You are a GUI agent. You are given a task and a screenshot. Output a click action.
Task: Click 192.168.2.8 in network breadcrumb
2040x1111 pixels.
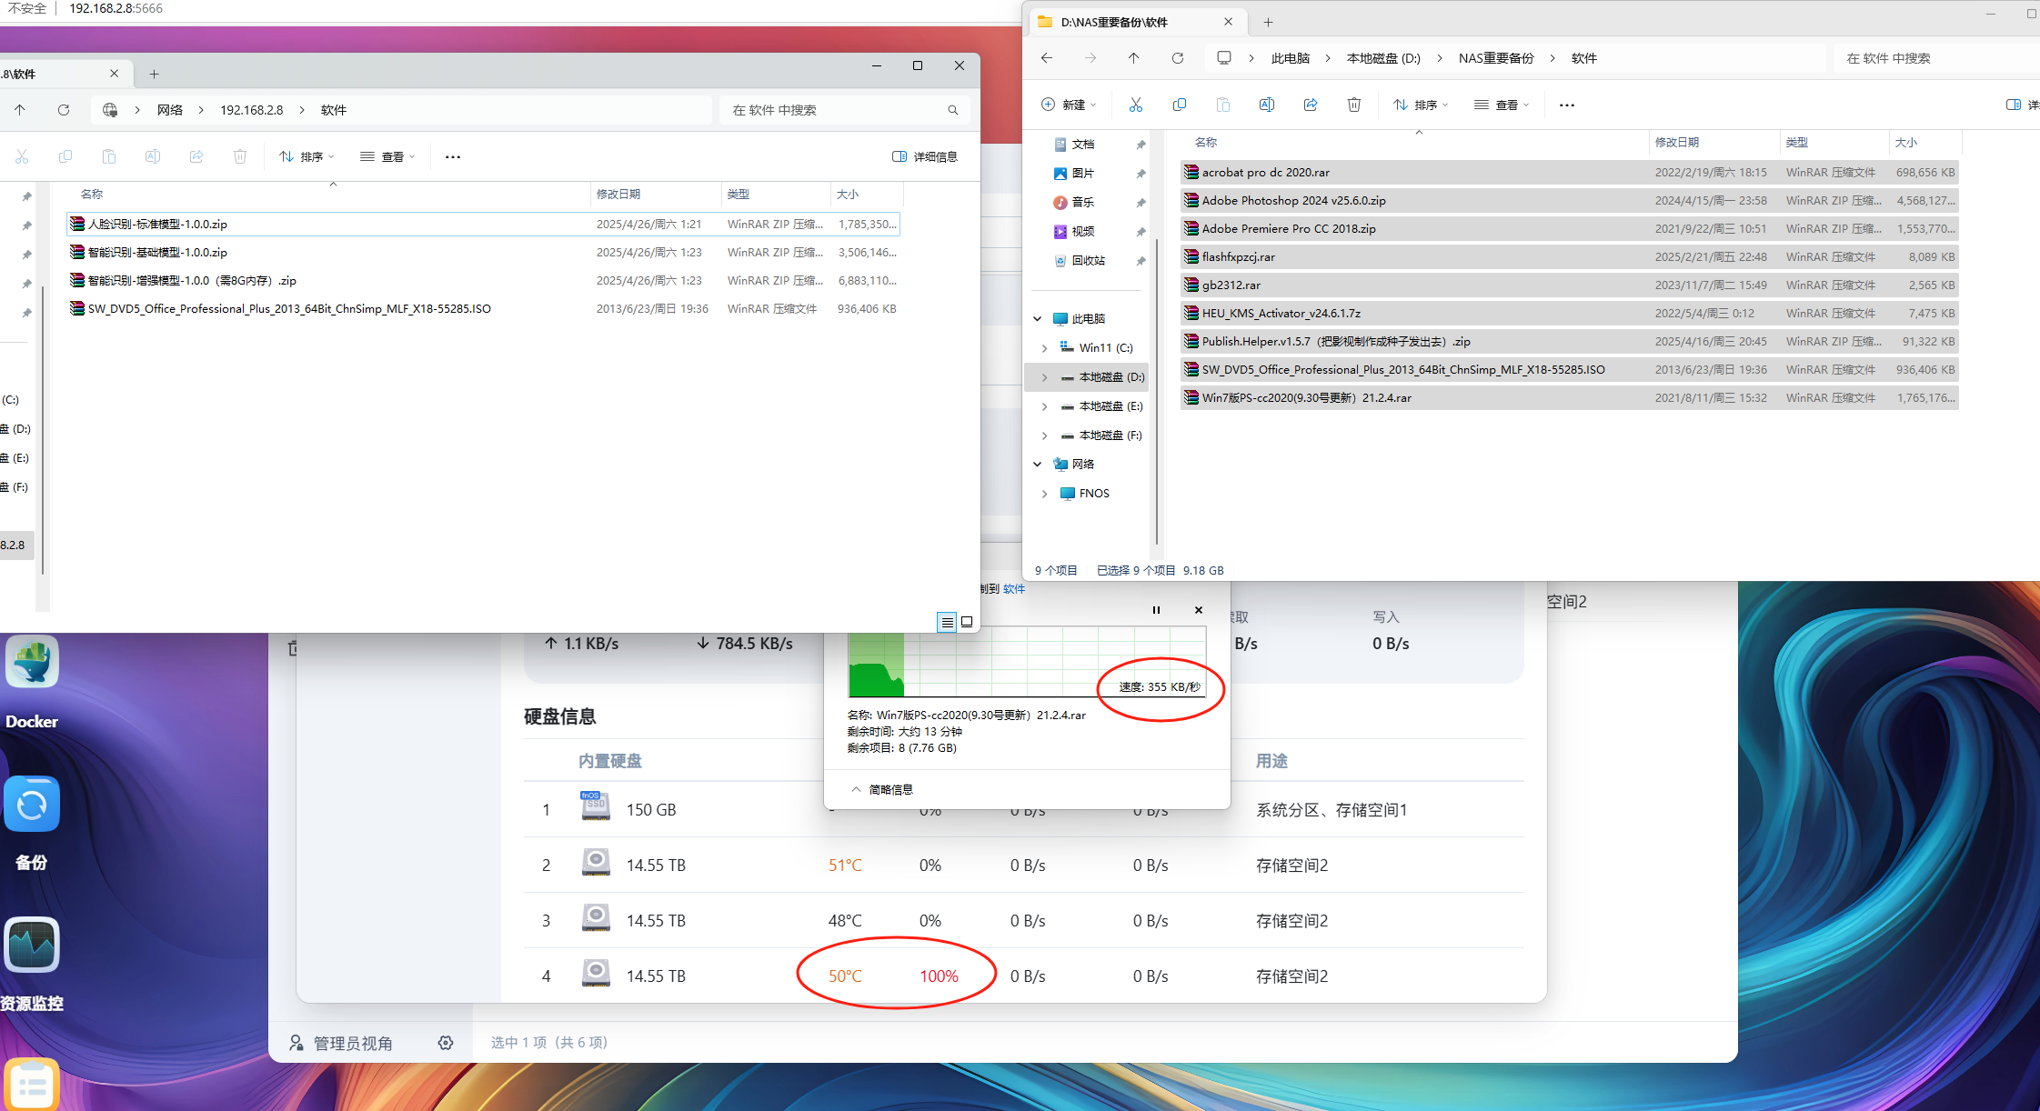coord(251,110)
